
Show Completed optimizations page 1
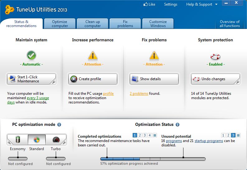point(135,135)
